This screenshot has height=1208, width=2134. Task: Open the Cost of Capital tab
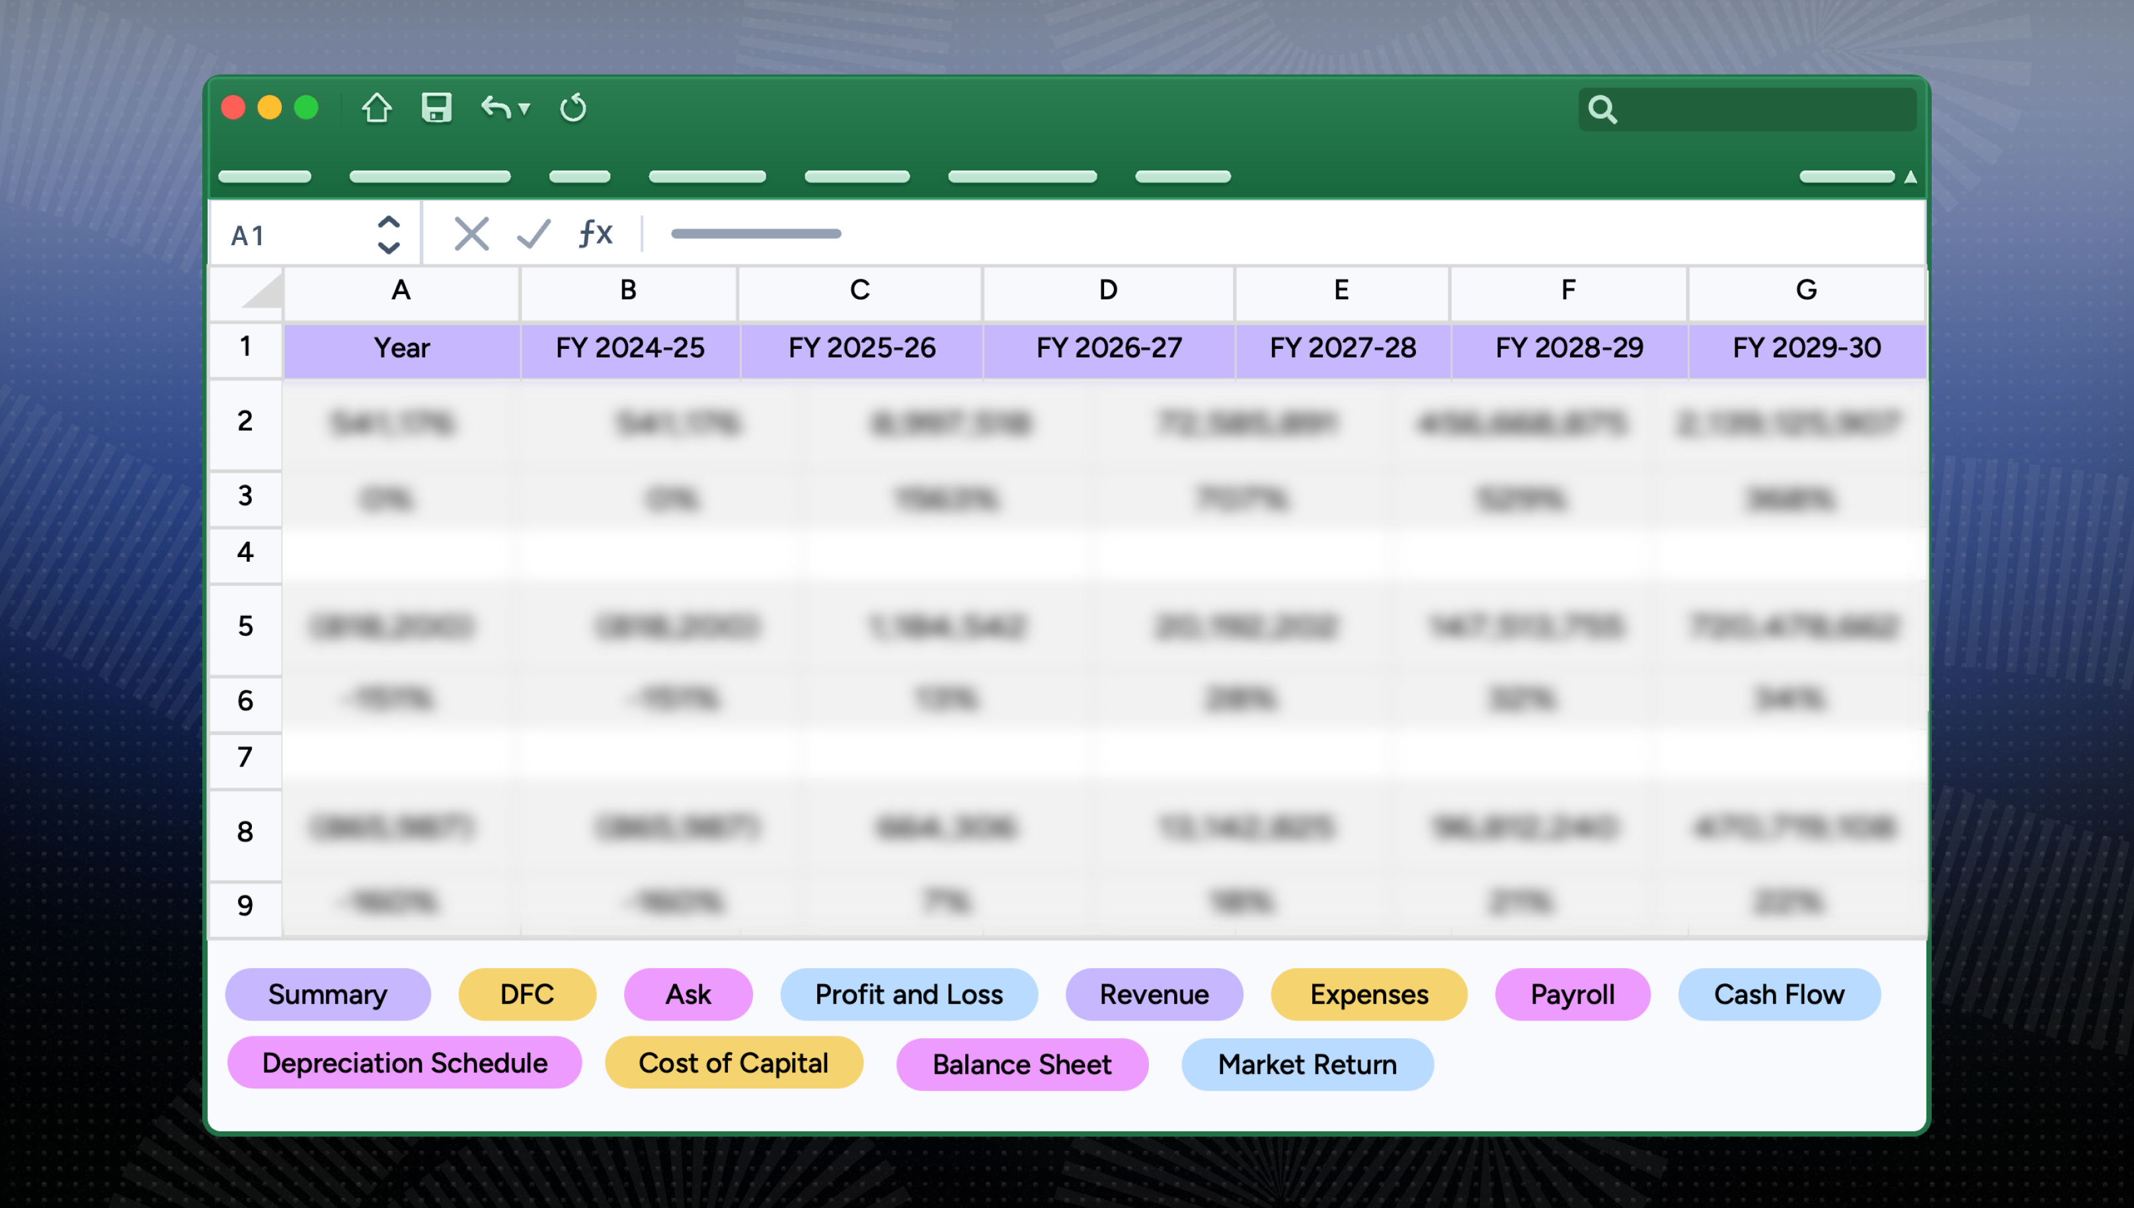(734, 1063)
